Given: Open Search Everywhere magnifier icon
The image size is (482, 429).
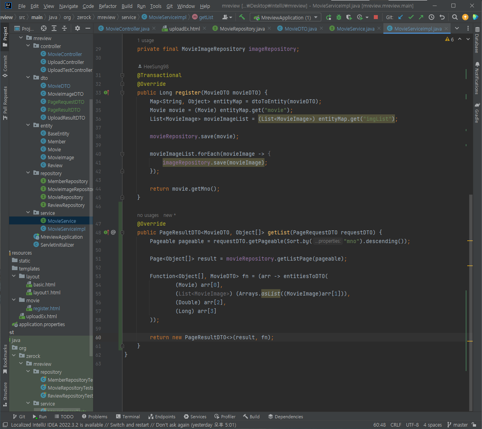Looking at the screenshot, I should 455,17.
